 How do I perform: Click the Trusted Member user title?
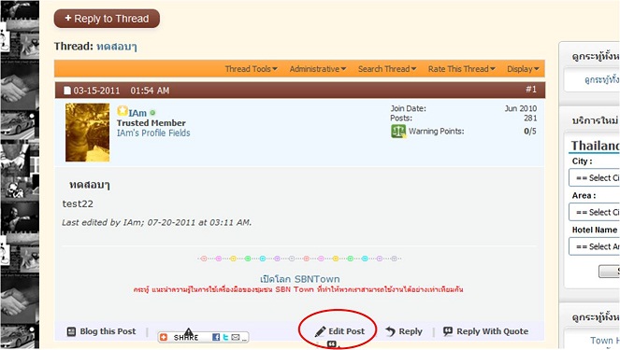[x=151, y=123]
